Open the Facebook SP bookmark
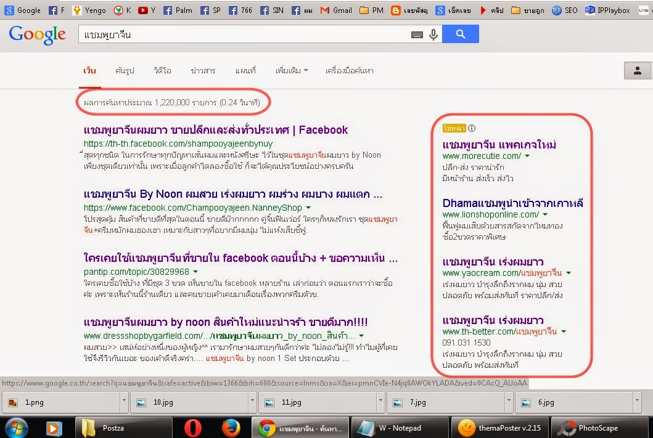 pyautogui.click(x=210, y=10)
